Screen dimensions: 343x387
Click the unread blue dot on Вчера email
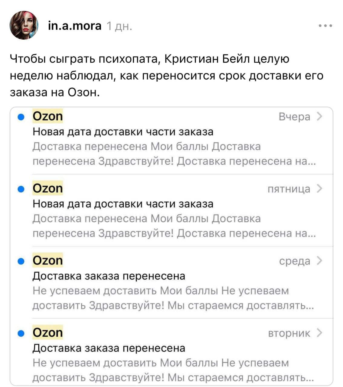point(21,117)
